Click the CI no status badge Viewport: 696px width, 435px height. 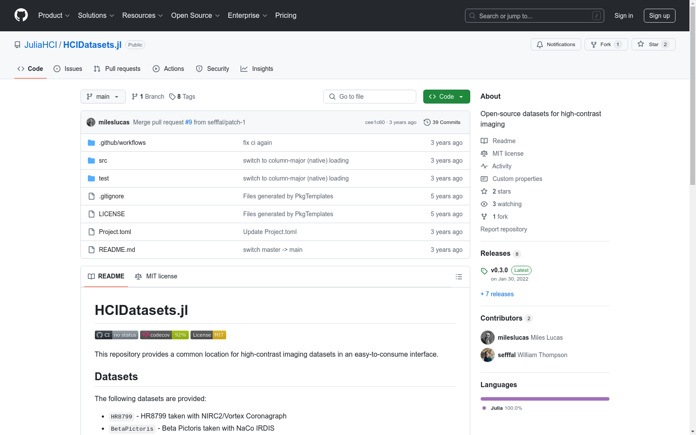[x=117, y=335]
